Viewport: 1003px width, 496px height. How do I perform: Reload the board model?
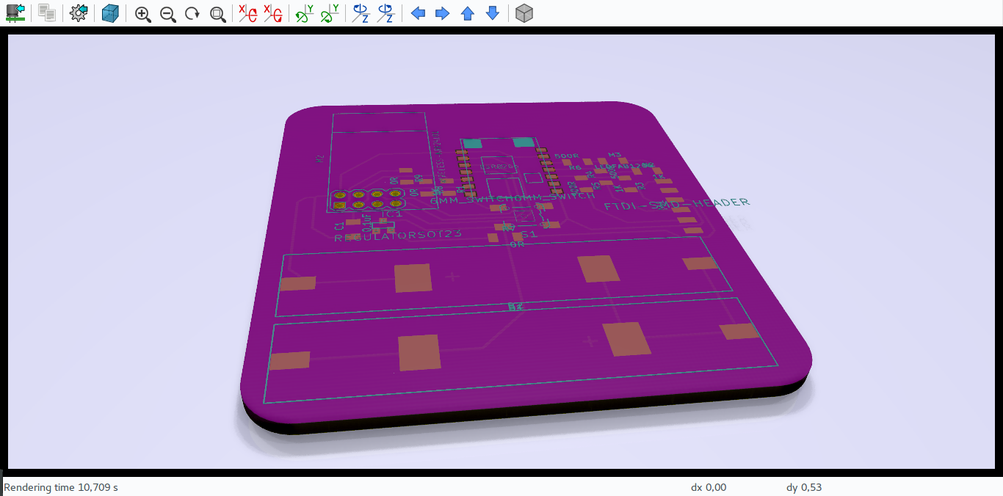click(x=15, y=12)
